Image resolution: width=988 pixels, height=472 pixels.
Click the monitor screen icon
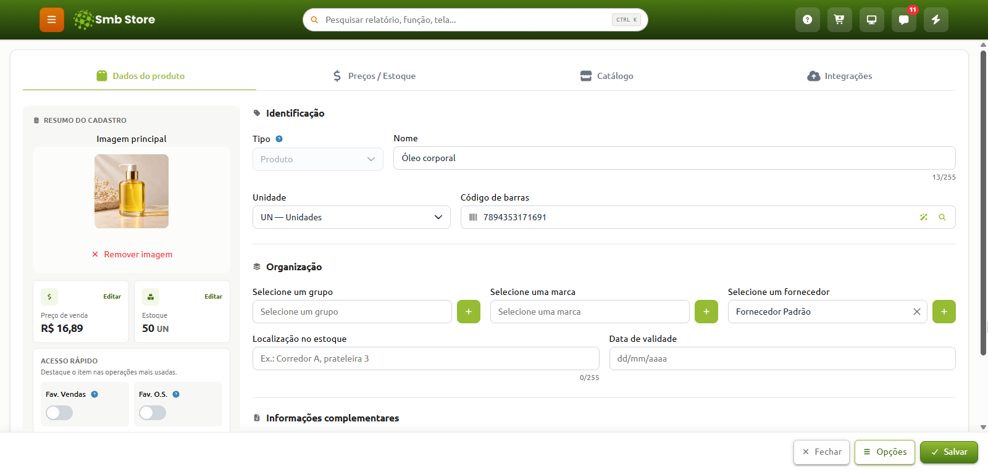[x=871, y=20]
